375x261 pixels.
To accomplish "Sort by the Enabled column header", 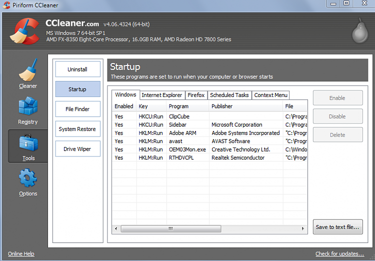I will click(x=124, y=106).
